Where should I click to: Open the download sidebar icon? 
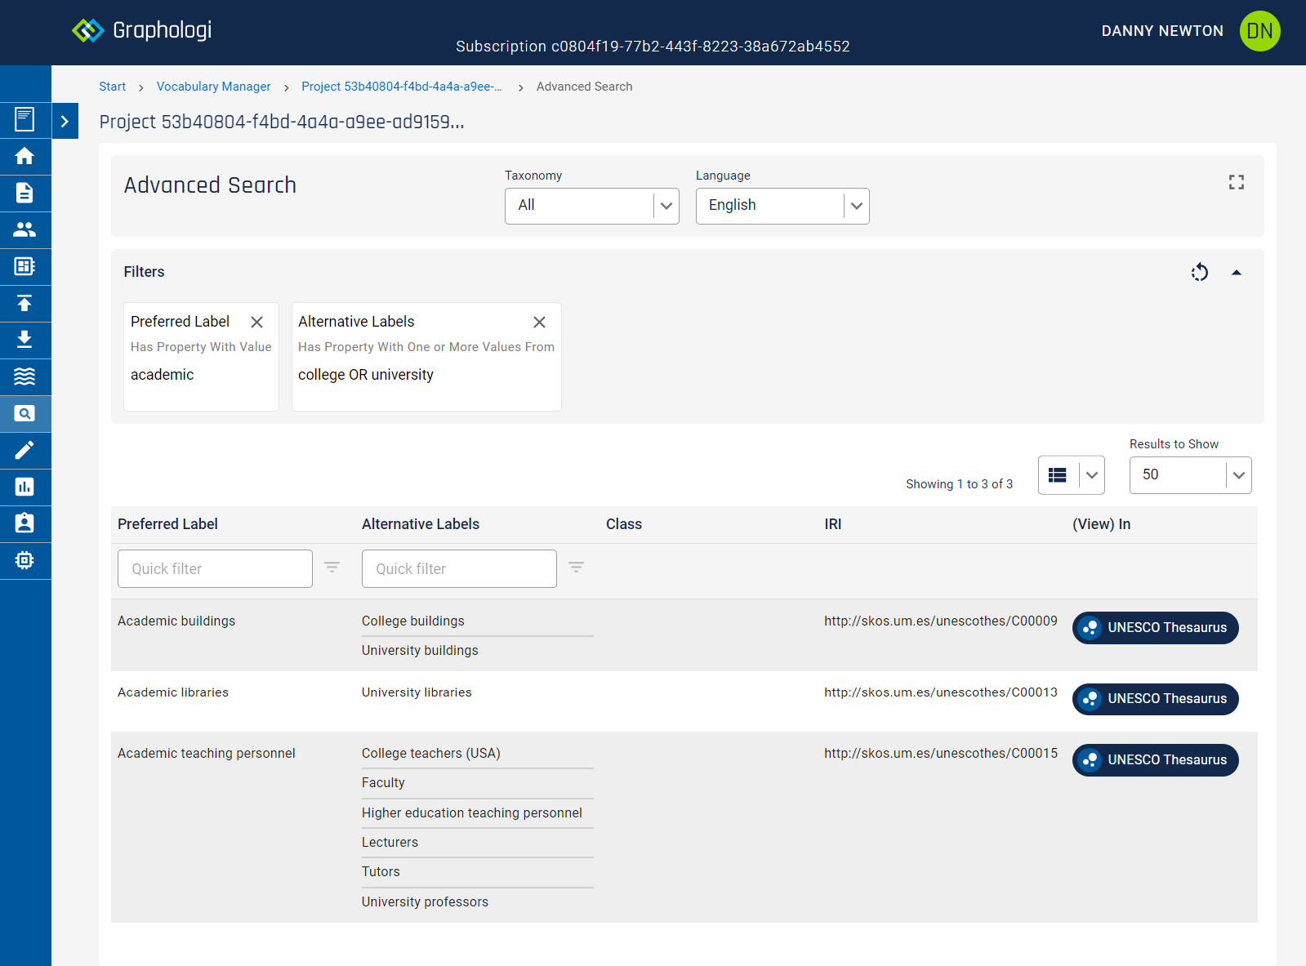pos(25,340)
